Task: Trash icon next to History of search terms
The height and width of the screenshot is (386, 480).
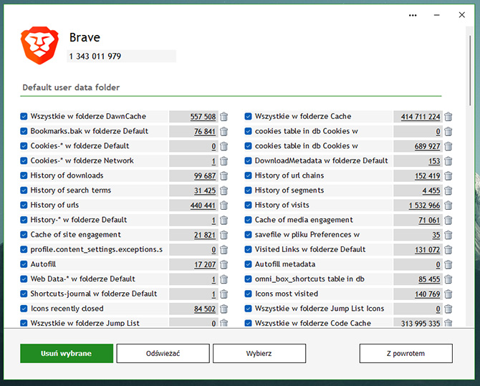Action: pyautogui.click(x=224, y=190)
